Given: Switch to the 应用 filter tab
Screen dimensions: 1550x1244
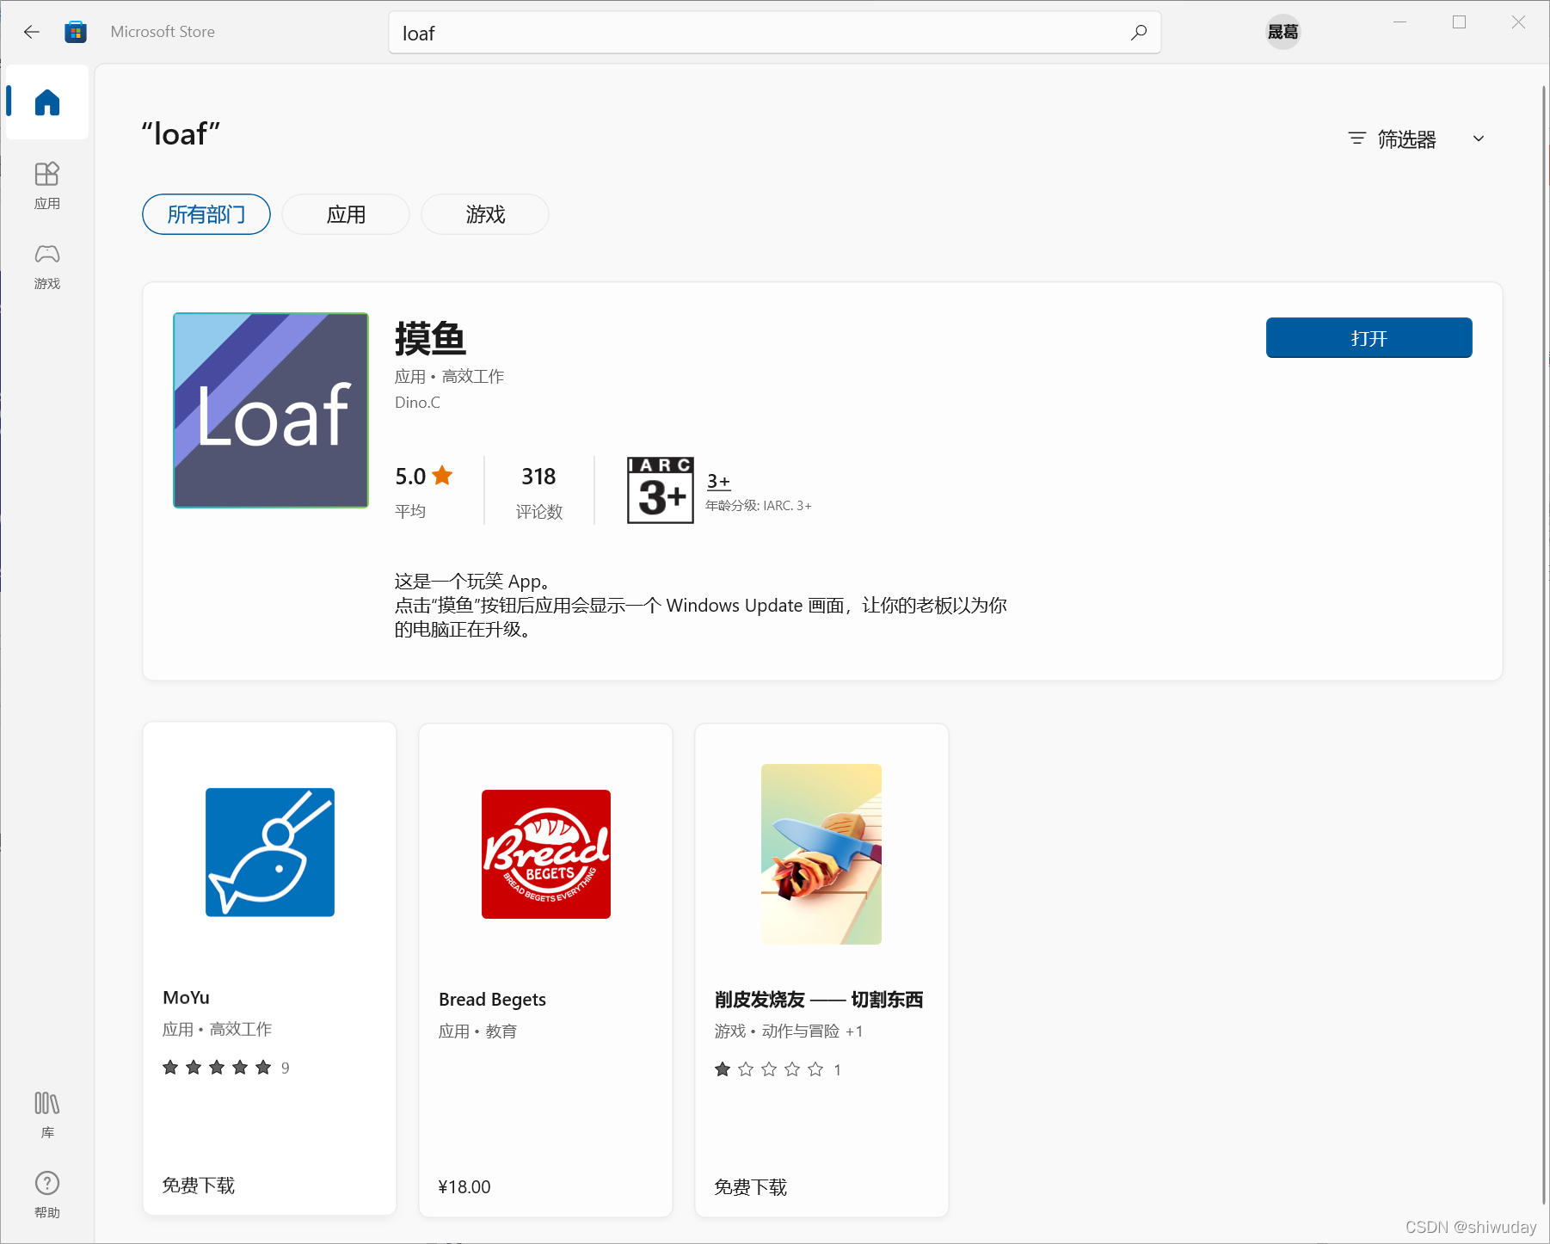Looking at the screenshot, I should pyautogui.click(x=346, y=214).
